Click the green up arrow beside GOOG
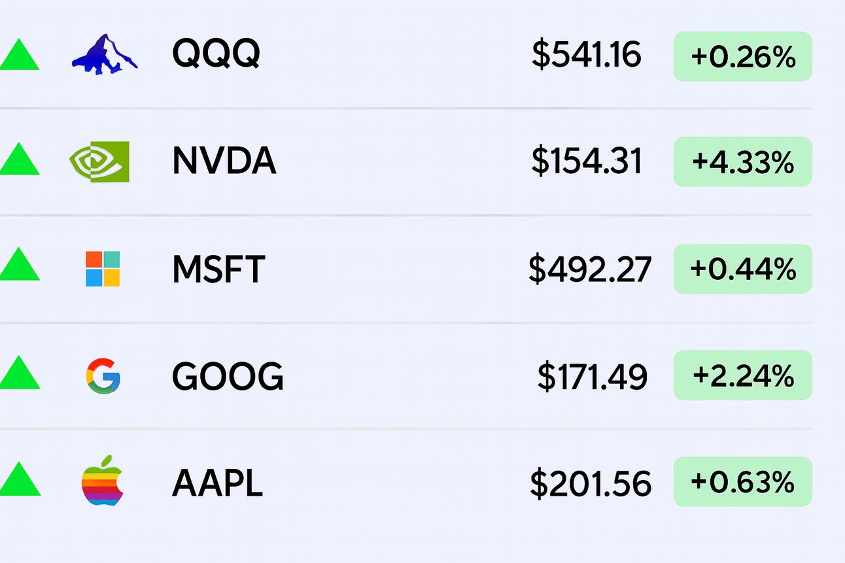Viewport: 845px width, 563px height. click(19, 373)
